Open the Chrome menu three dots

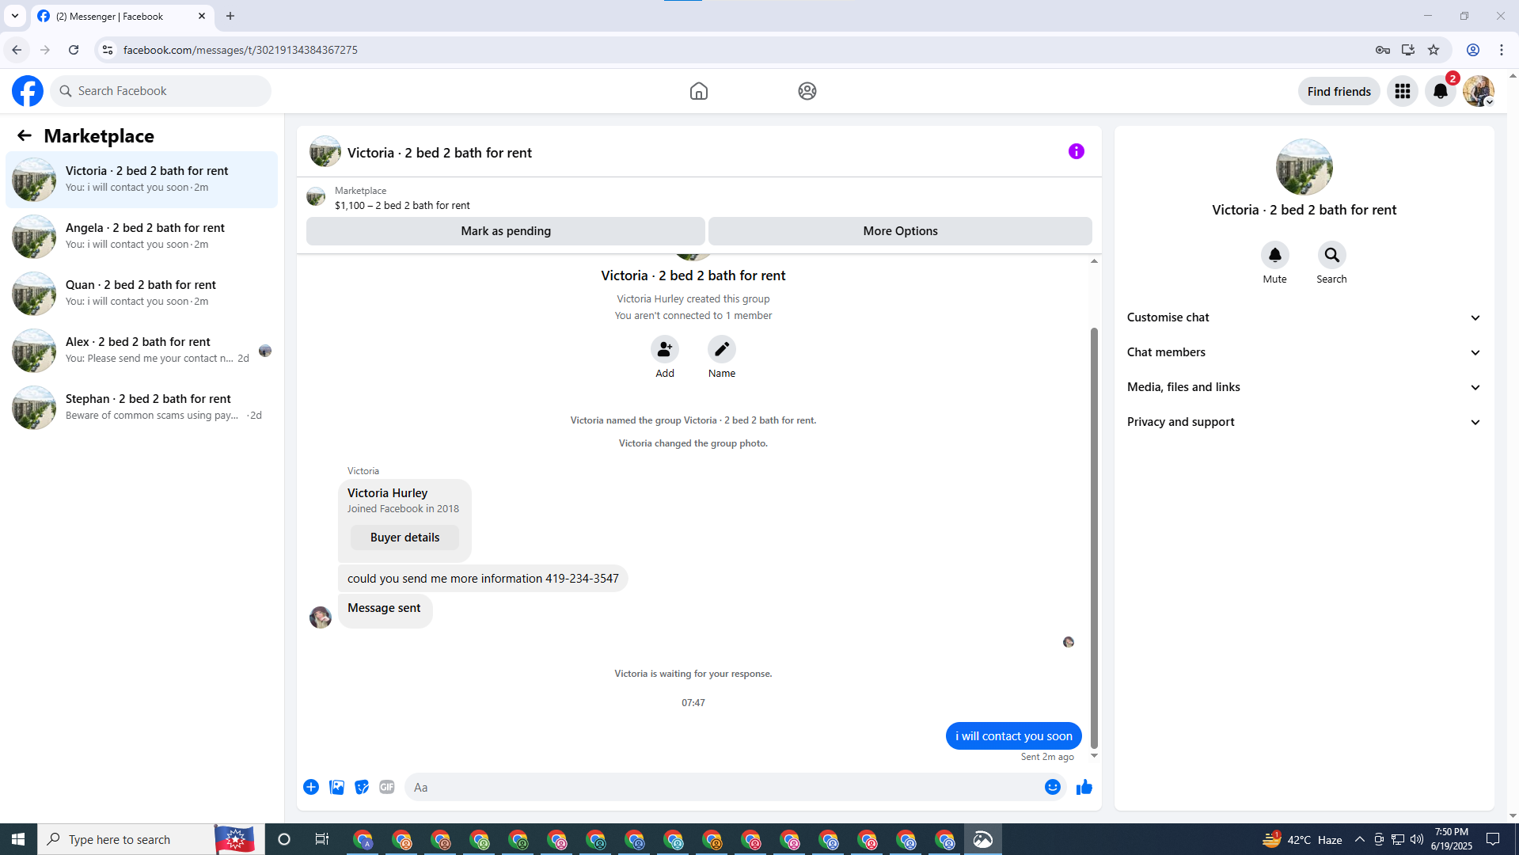coord(1502,50)
